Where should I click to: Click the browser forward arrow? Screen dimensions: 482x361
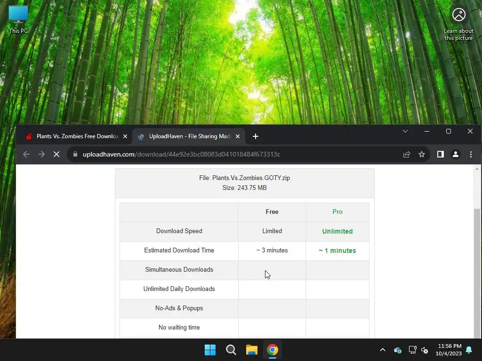(x=41, y=154)
